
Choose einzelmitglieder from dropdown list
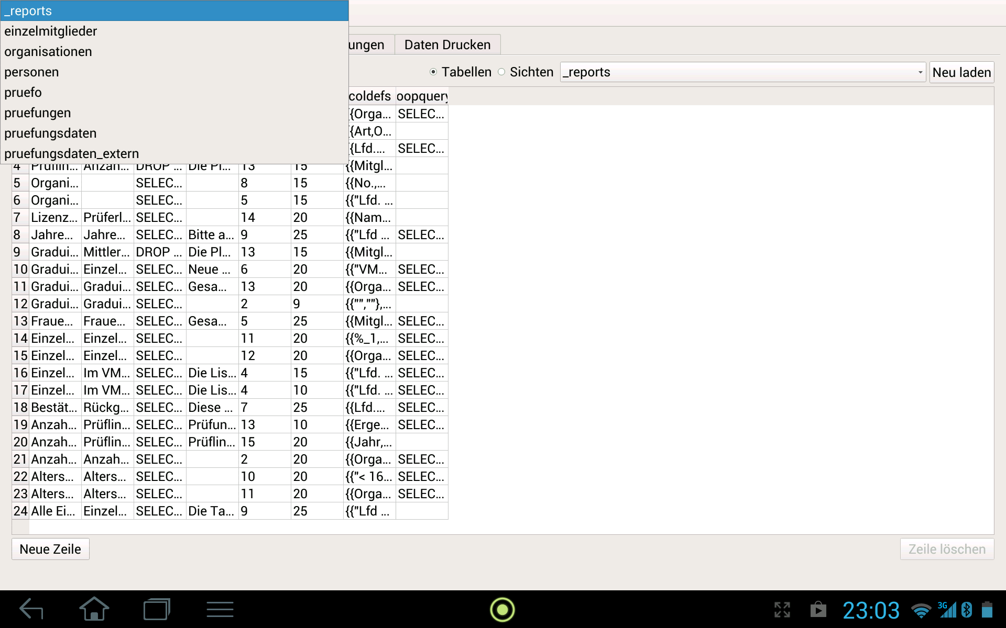click(x=51, y=31)
